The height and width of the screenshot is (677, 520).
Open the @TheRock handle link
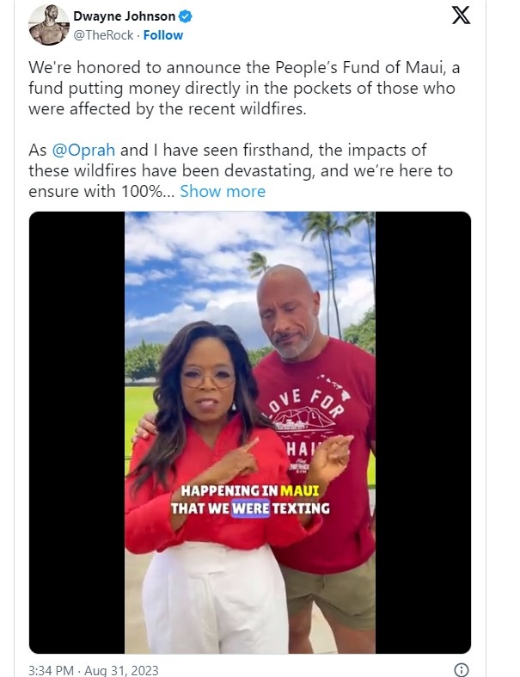tap(103, 35)
